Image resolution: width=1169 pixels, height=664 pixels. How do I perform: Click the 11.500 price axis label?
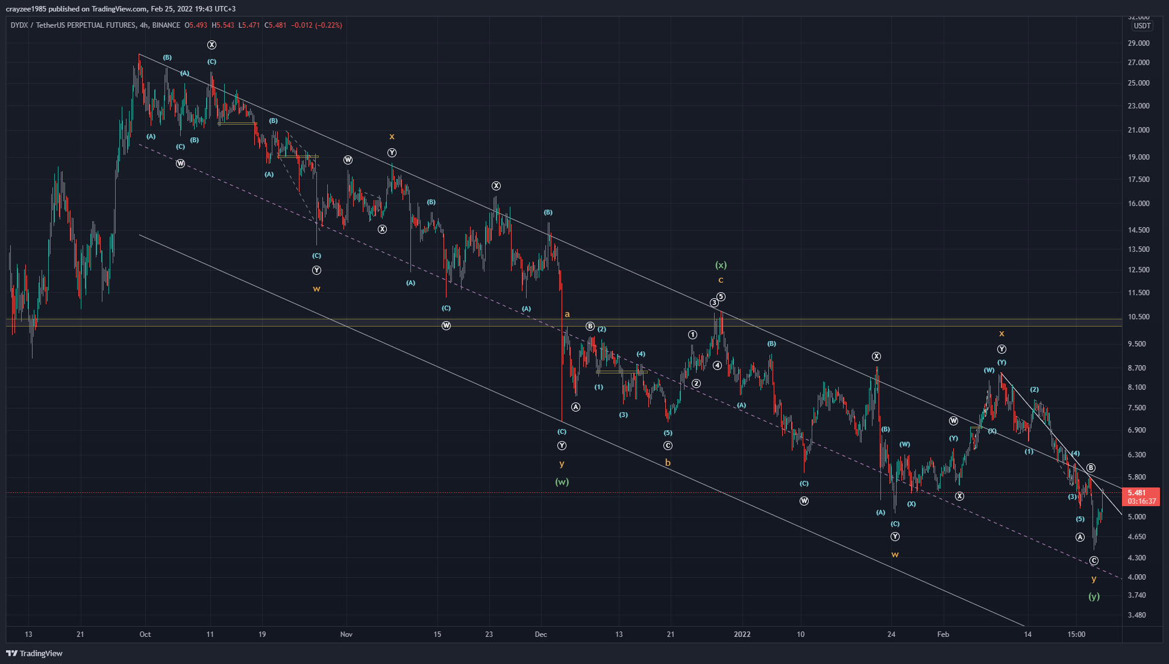[x=1138, y=293]
